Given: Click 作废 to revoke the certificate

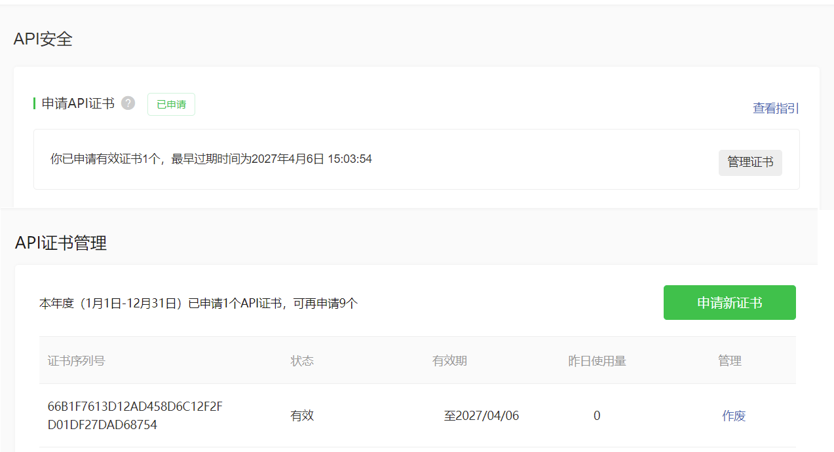Looking at the screenshot, I should point(733,415).
